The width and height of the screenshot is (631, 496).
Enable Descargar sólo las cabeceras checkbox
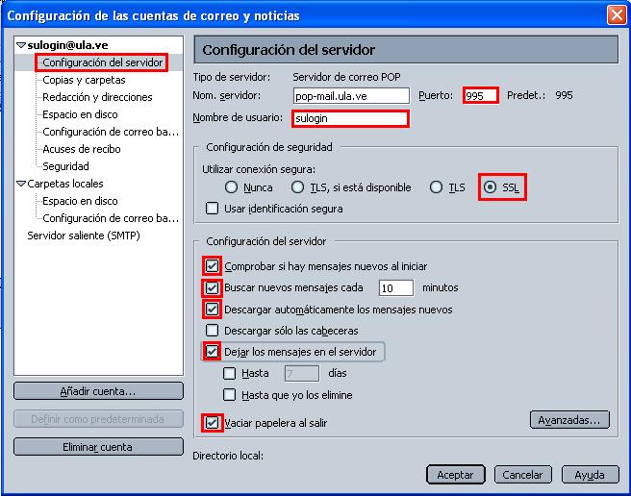click(x=212, y=331)
